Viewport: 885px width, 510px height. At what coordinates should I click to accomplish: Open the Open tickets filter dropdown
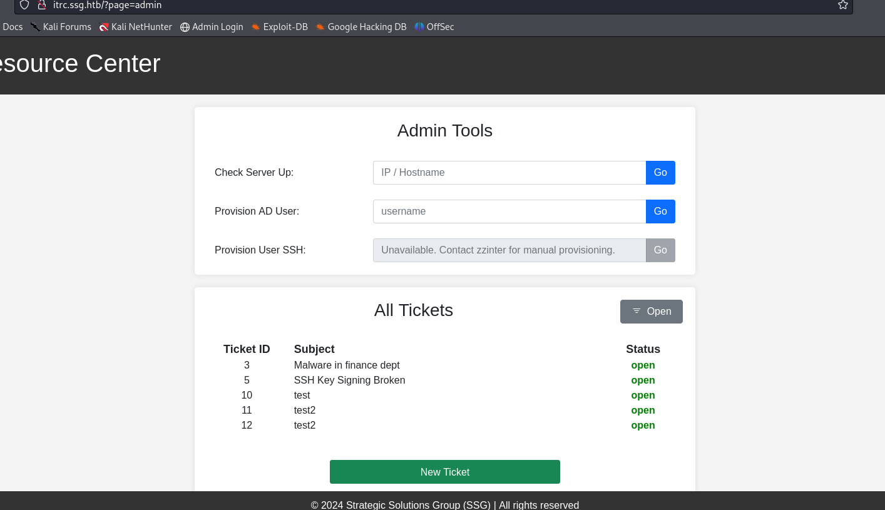[652, 312]
